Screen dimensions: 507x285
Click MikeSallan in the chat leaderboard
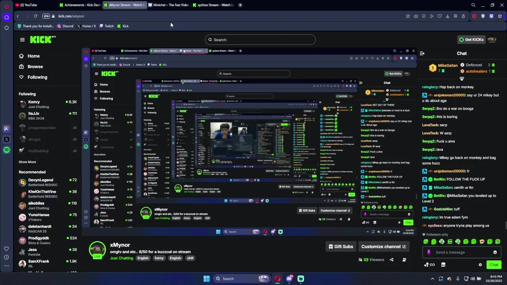pyautogui.click(x=448, y=65)
